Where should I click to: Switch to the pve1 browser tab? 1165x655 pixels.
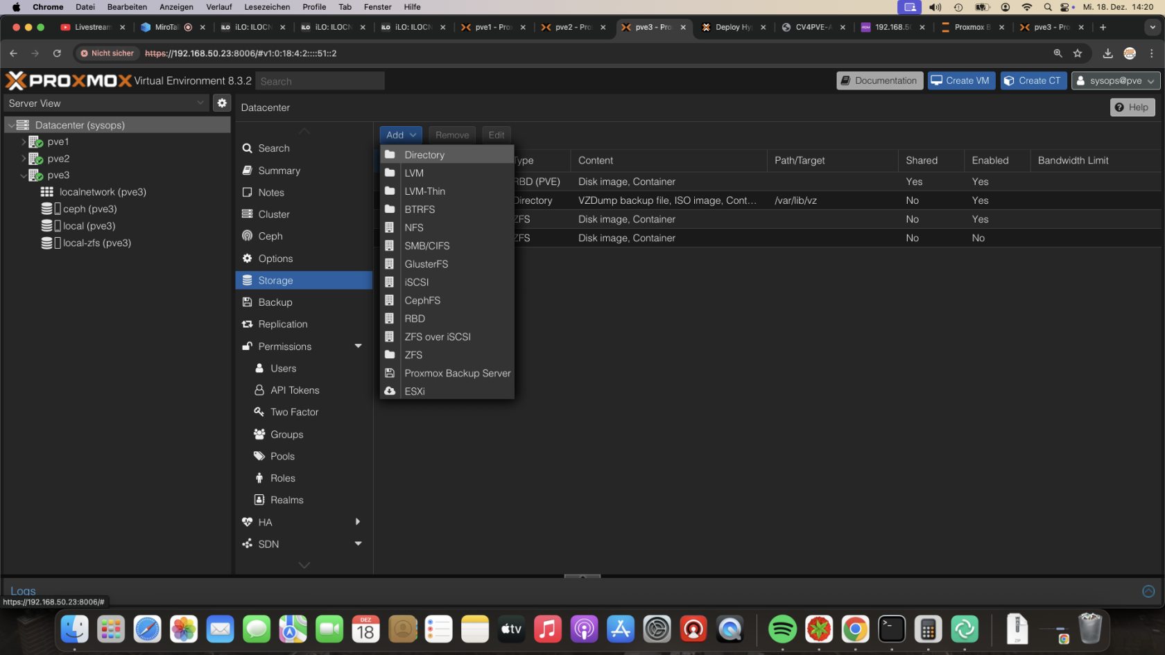tap(492, 27)
